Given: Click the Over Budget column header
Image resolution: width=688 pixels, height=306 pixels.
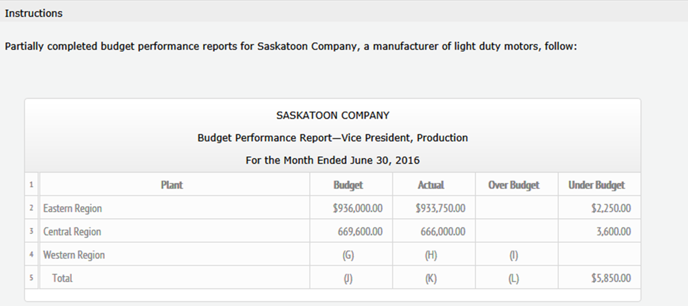Looking at the screenshot, I should (513, 185).
